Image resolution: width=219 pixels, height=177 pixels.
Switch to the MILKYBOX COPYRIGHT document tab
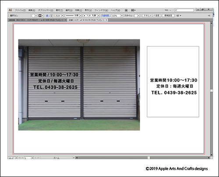(x=36, y=20)
